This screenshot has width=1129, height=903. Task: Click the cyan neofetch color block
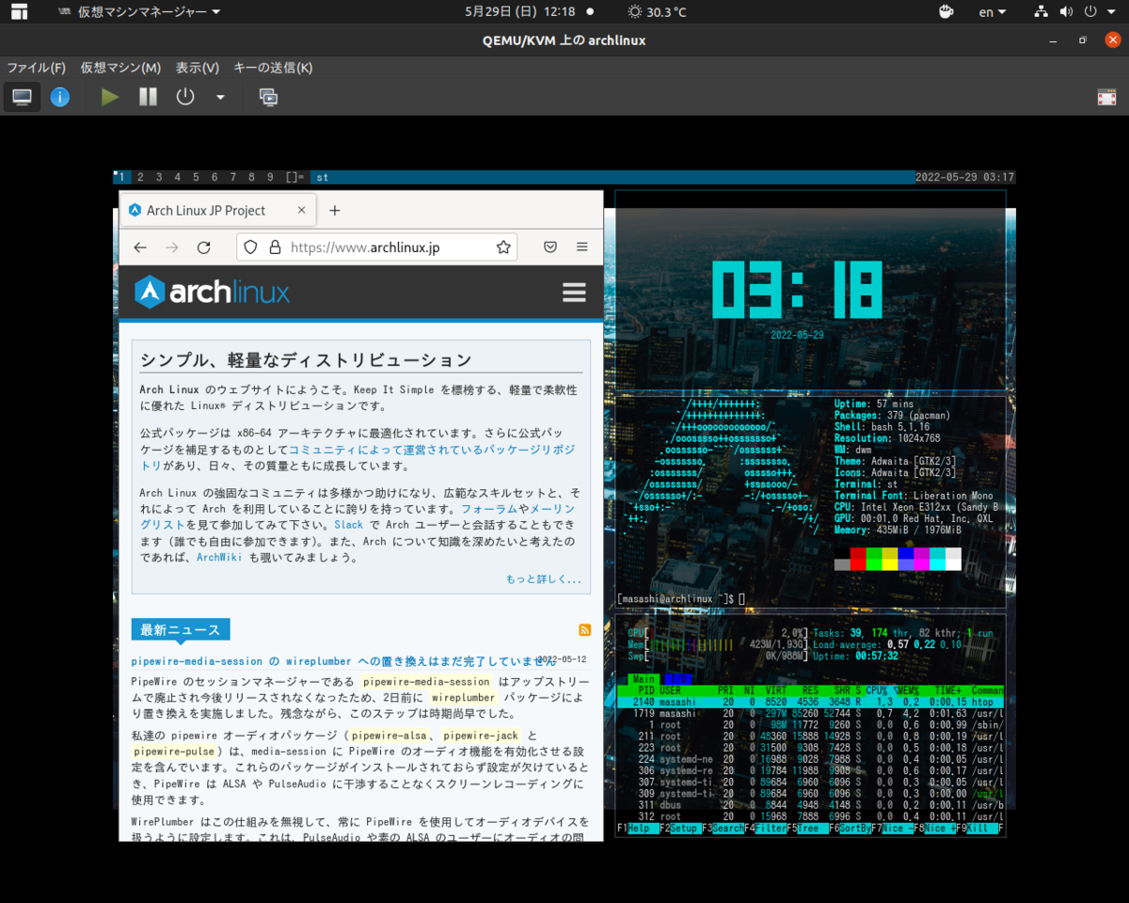point(937,559)
